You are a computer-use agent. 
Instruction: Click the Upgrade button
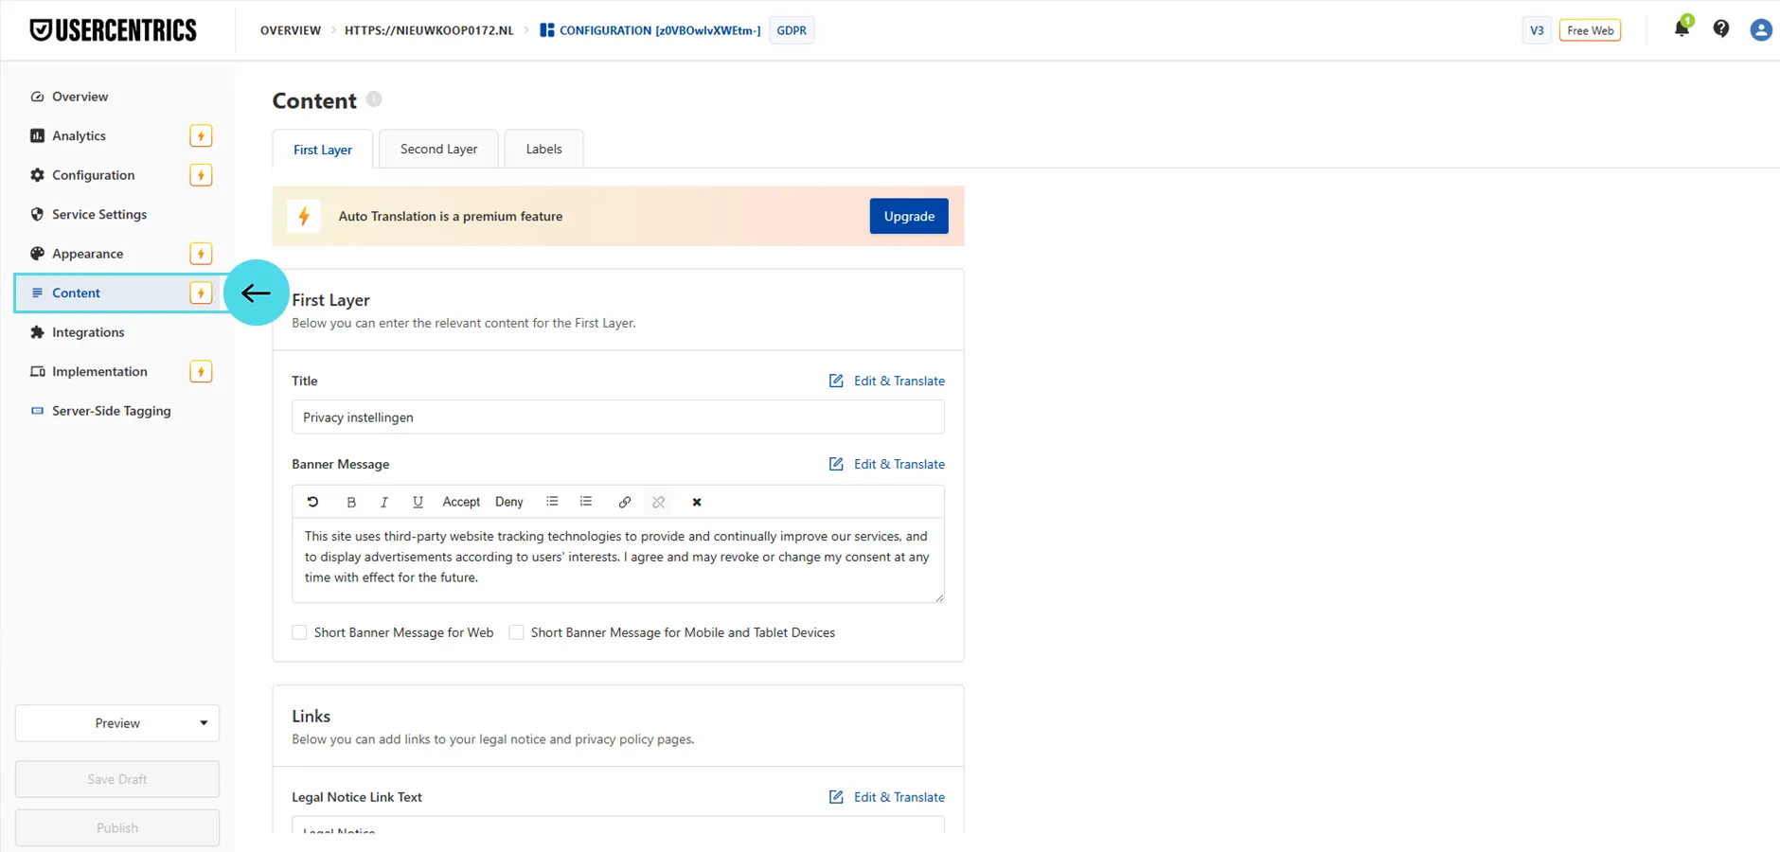coord(909,216)
